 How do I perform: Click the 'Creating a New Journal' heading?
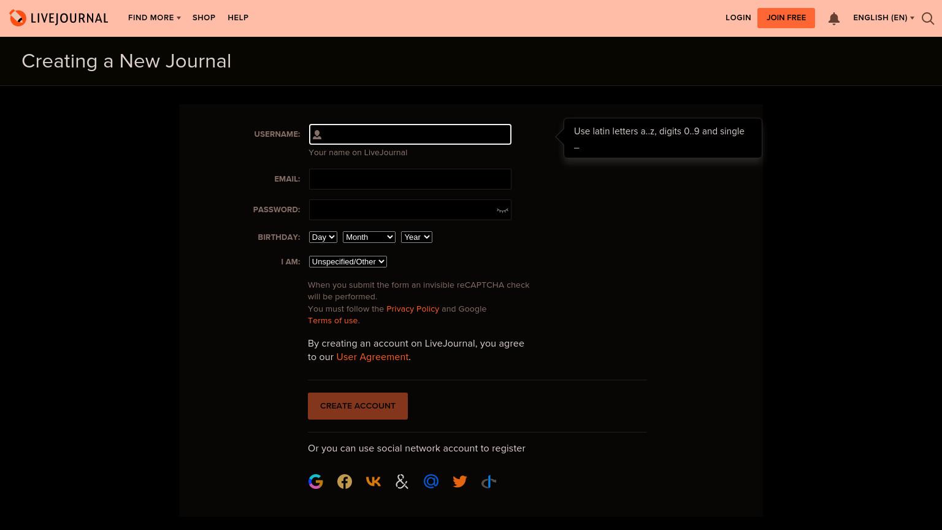coord(126,61)
